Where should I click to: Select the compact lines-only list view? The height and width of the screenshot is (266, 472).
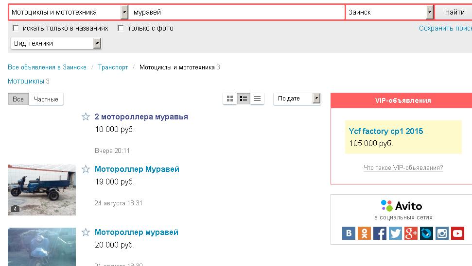tap(257, 99)
